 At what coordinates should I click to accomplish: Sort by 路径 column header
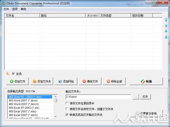click(x=63, y=15)
